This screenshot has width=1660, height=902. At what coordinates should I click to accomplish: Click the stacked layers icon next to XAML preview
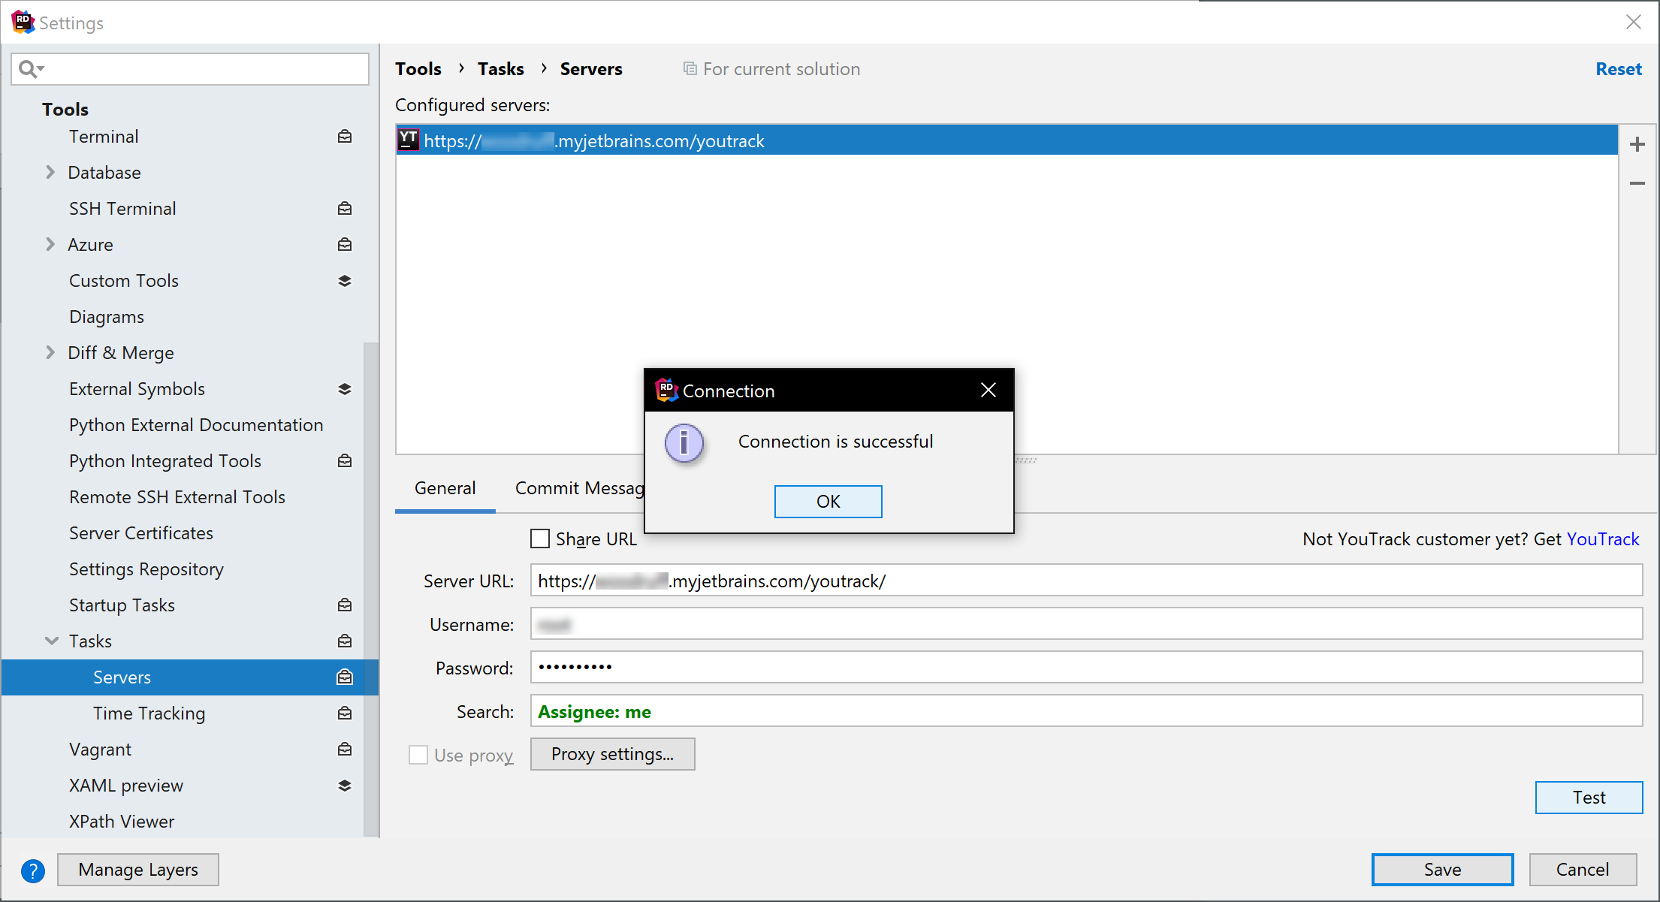(x=345, y=786)
